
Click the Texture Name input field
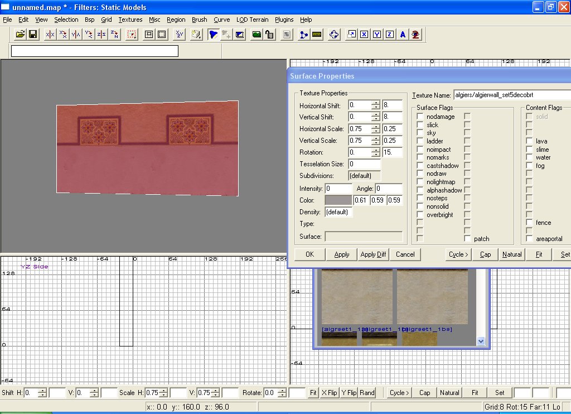pyautogui.click(x=511, y=95)
